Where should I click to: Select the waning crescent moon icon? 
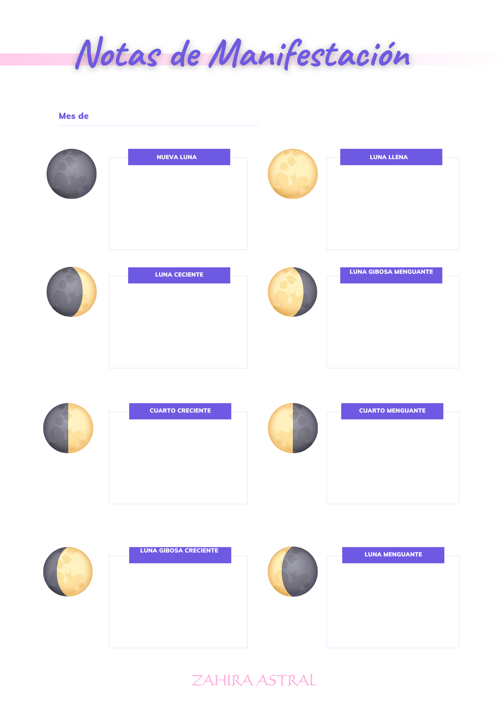293,572
